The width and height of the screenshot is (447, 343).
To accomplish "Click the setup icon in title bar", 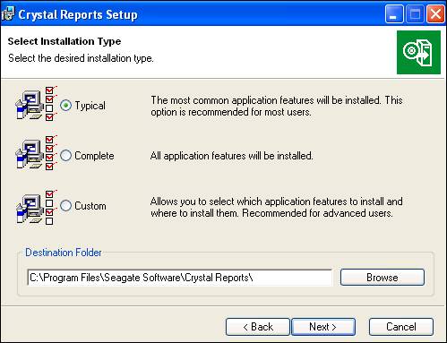I will point(7,13).
